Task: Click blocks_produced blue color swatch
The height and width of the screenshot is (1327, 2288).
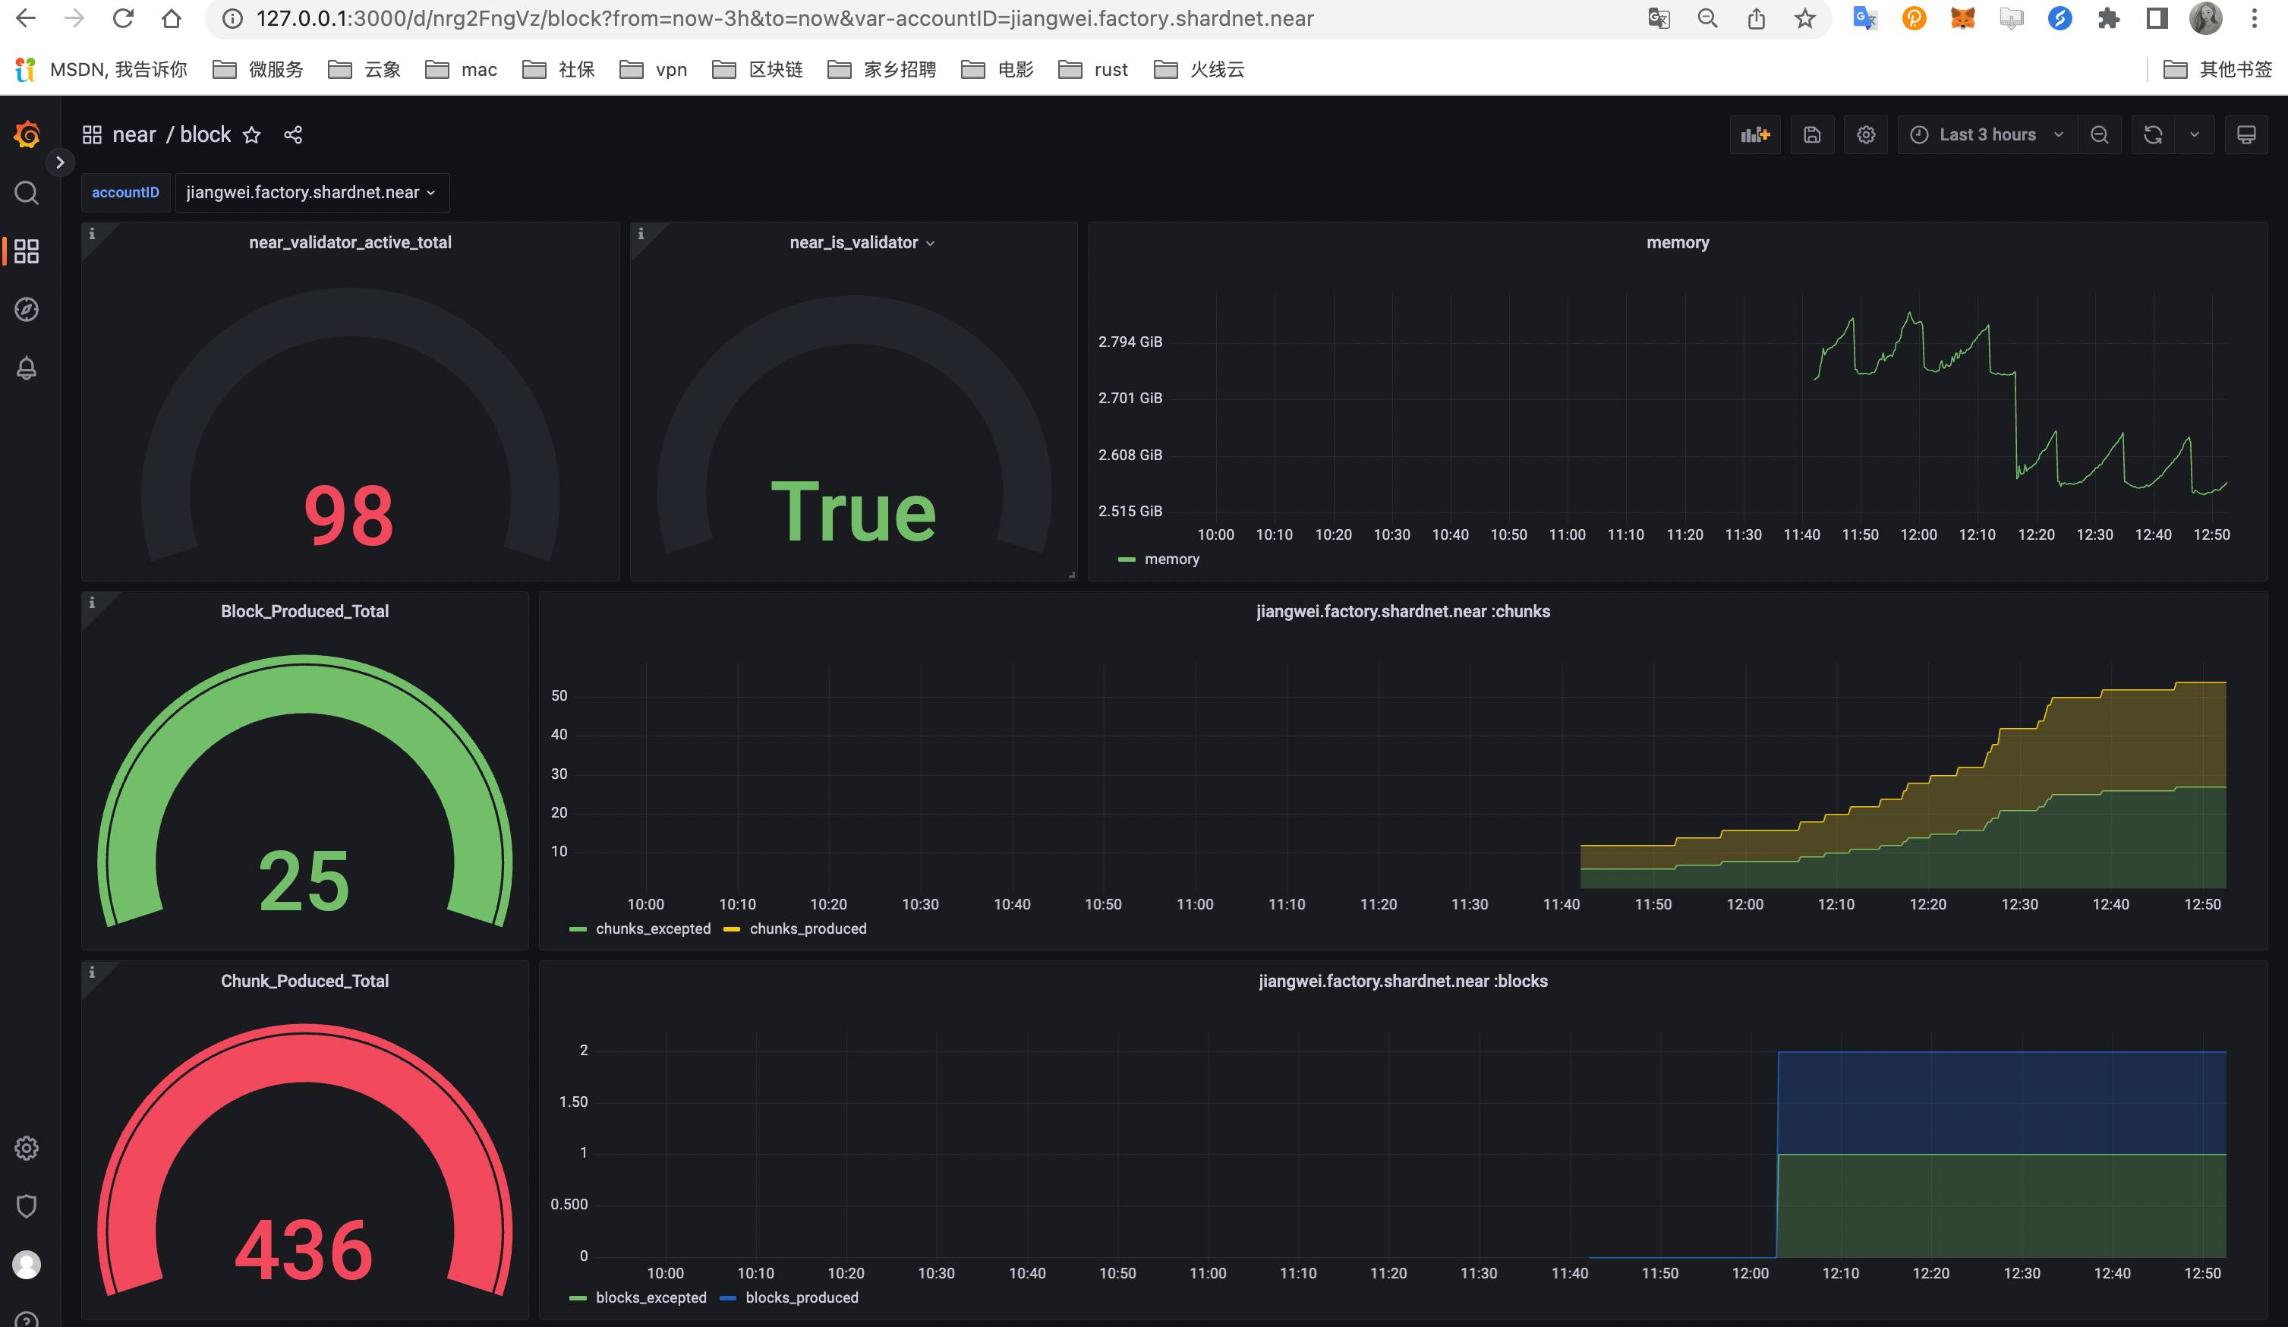Action: coord(727,1298)
